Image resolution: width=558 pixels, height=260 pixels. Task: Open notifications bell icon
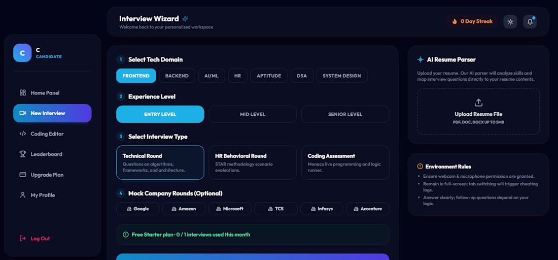click(530, 22)
